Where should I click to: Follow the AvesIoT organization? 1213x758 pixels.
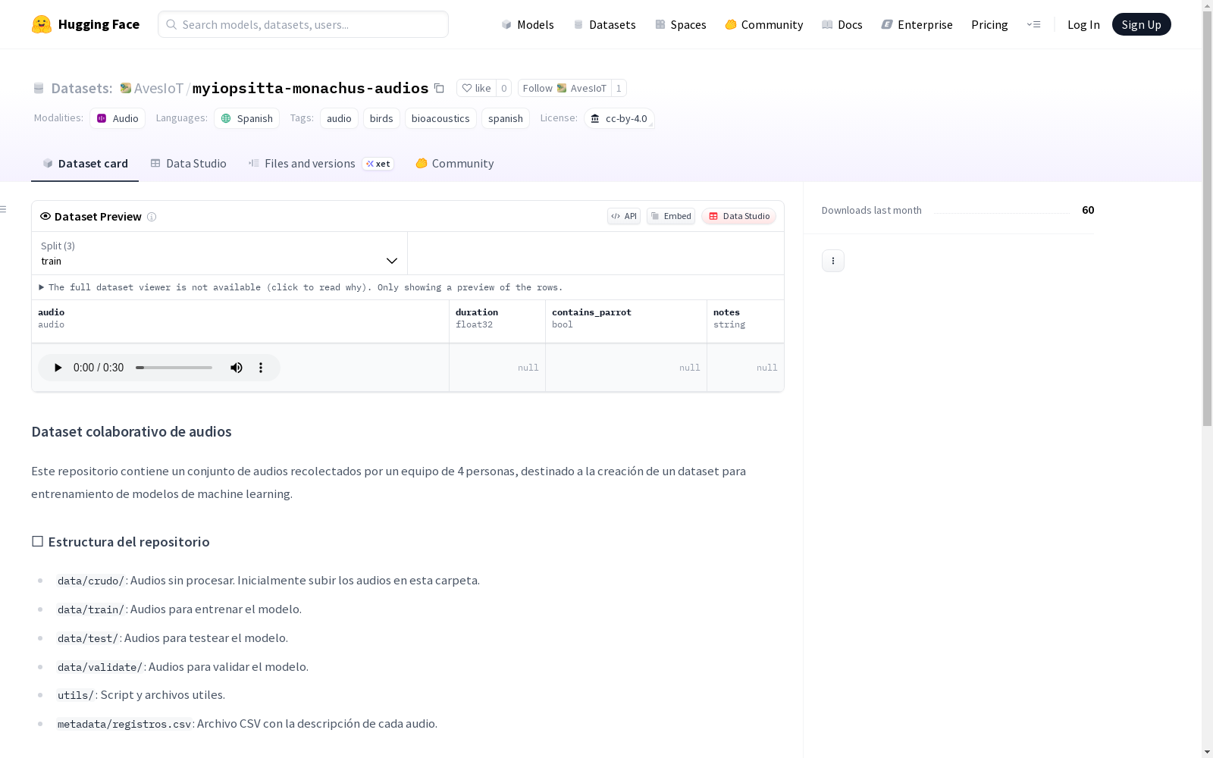click(x=565, y=88)
